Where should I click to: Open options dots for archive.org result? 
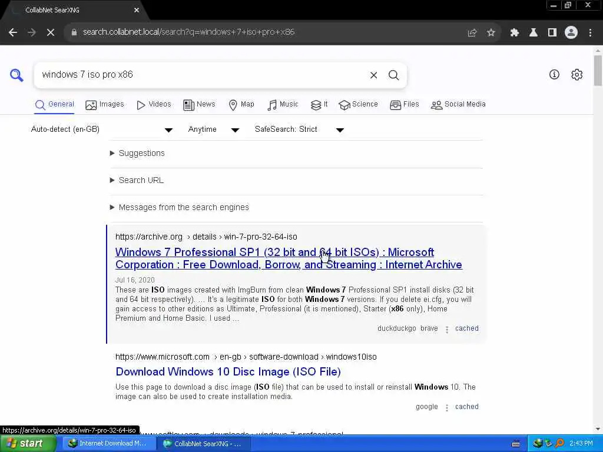(x=447, y=330)
